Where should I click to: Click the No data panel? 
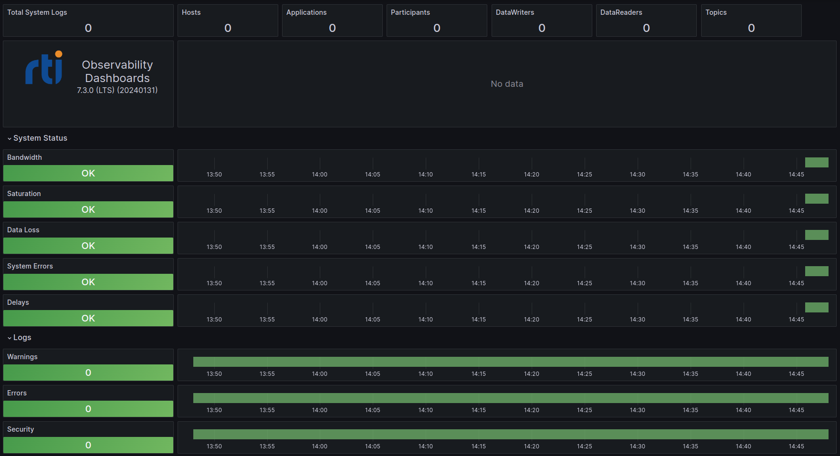pos(506,83)
